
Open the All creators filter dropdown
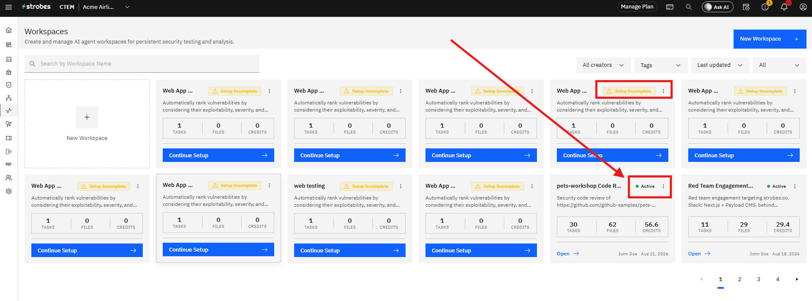(x=603, y=65)
